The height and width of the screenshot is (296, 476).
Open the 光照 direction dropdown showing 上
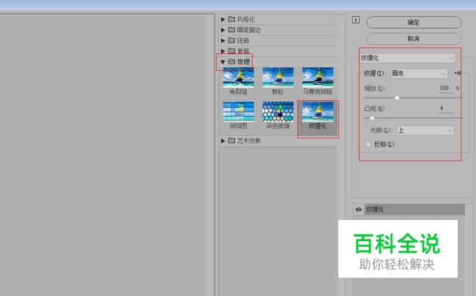point(425,131)
